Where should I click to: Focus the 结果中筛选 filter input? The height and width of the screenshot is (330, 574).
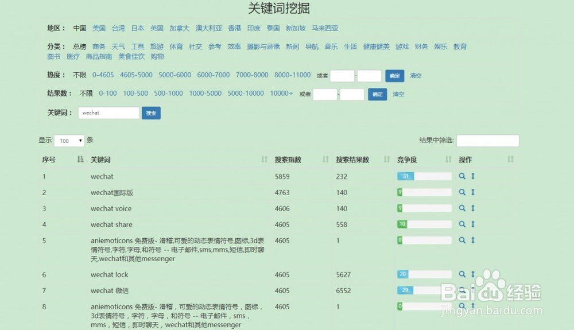pyautogui.click(x=487, y=141)
